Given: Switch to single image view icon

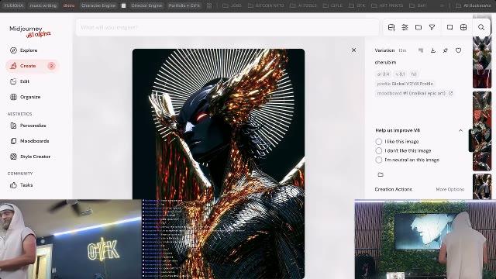Looking at the screenshot, I should click(x=449, y=28).
